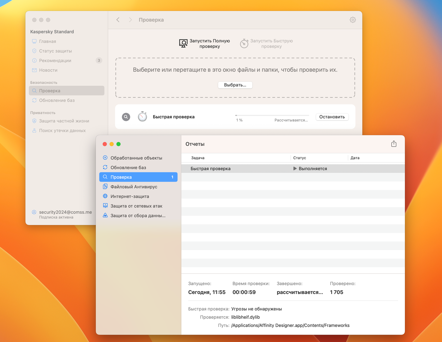Open Статус защиты section
The image size is (442, 342).
(67, 51)
